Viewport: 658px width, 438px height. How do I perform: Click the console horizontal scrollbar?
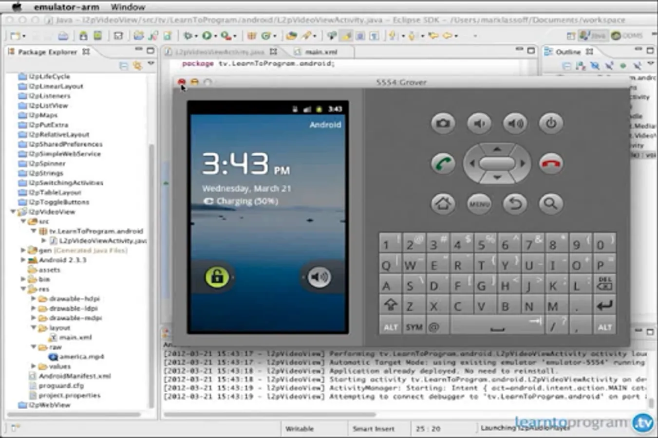pyautogui.click(x=270, y=414)
